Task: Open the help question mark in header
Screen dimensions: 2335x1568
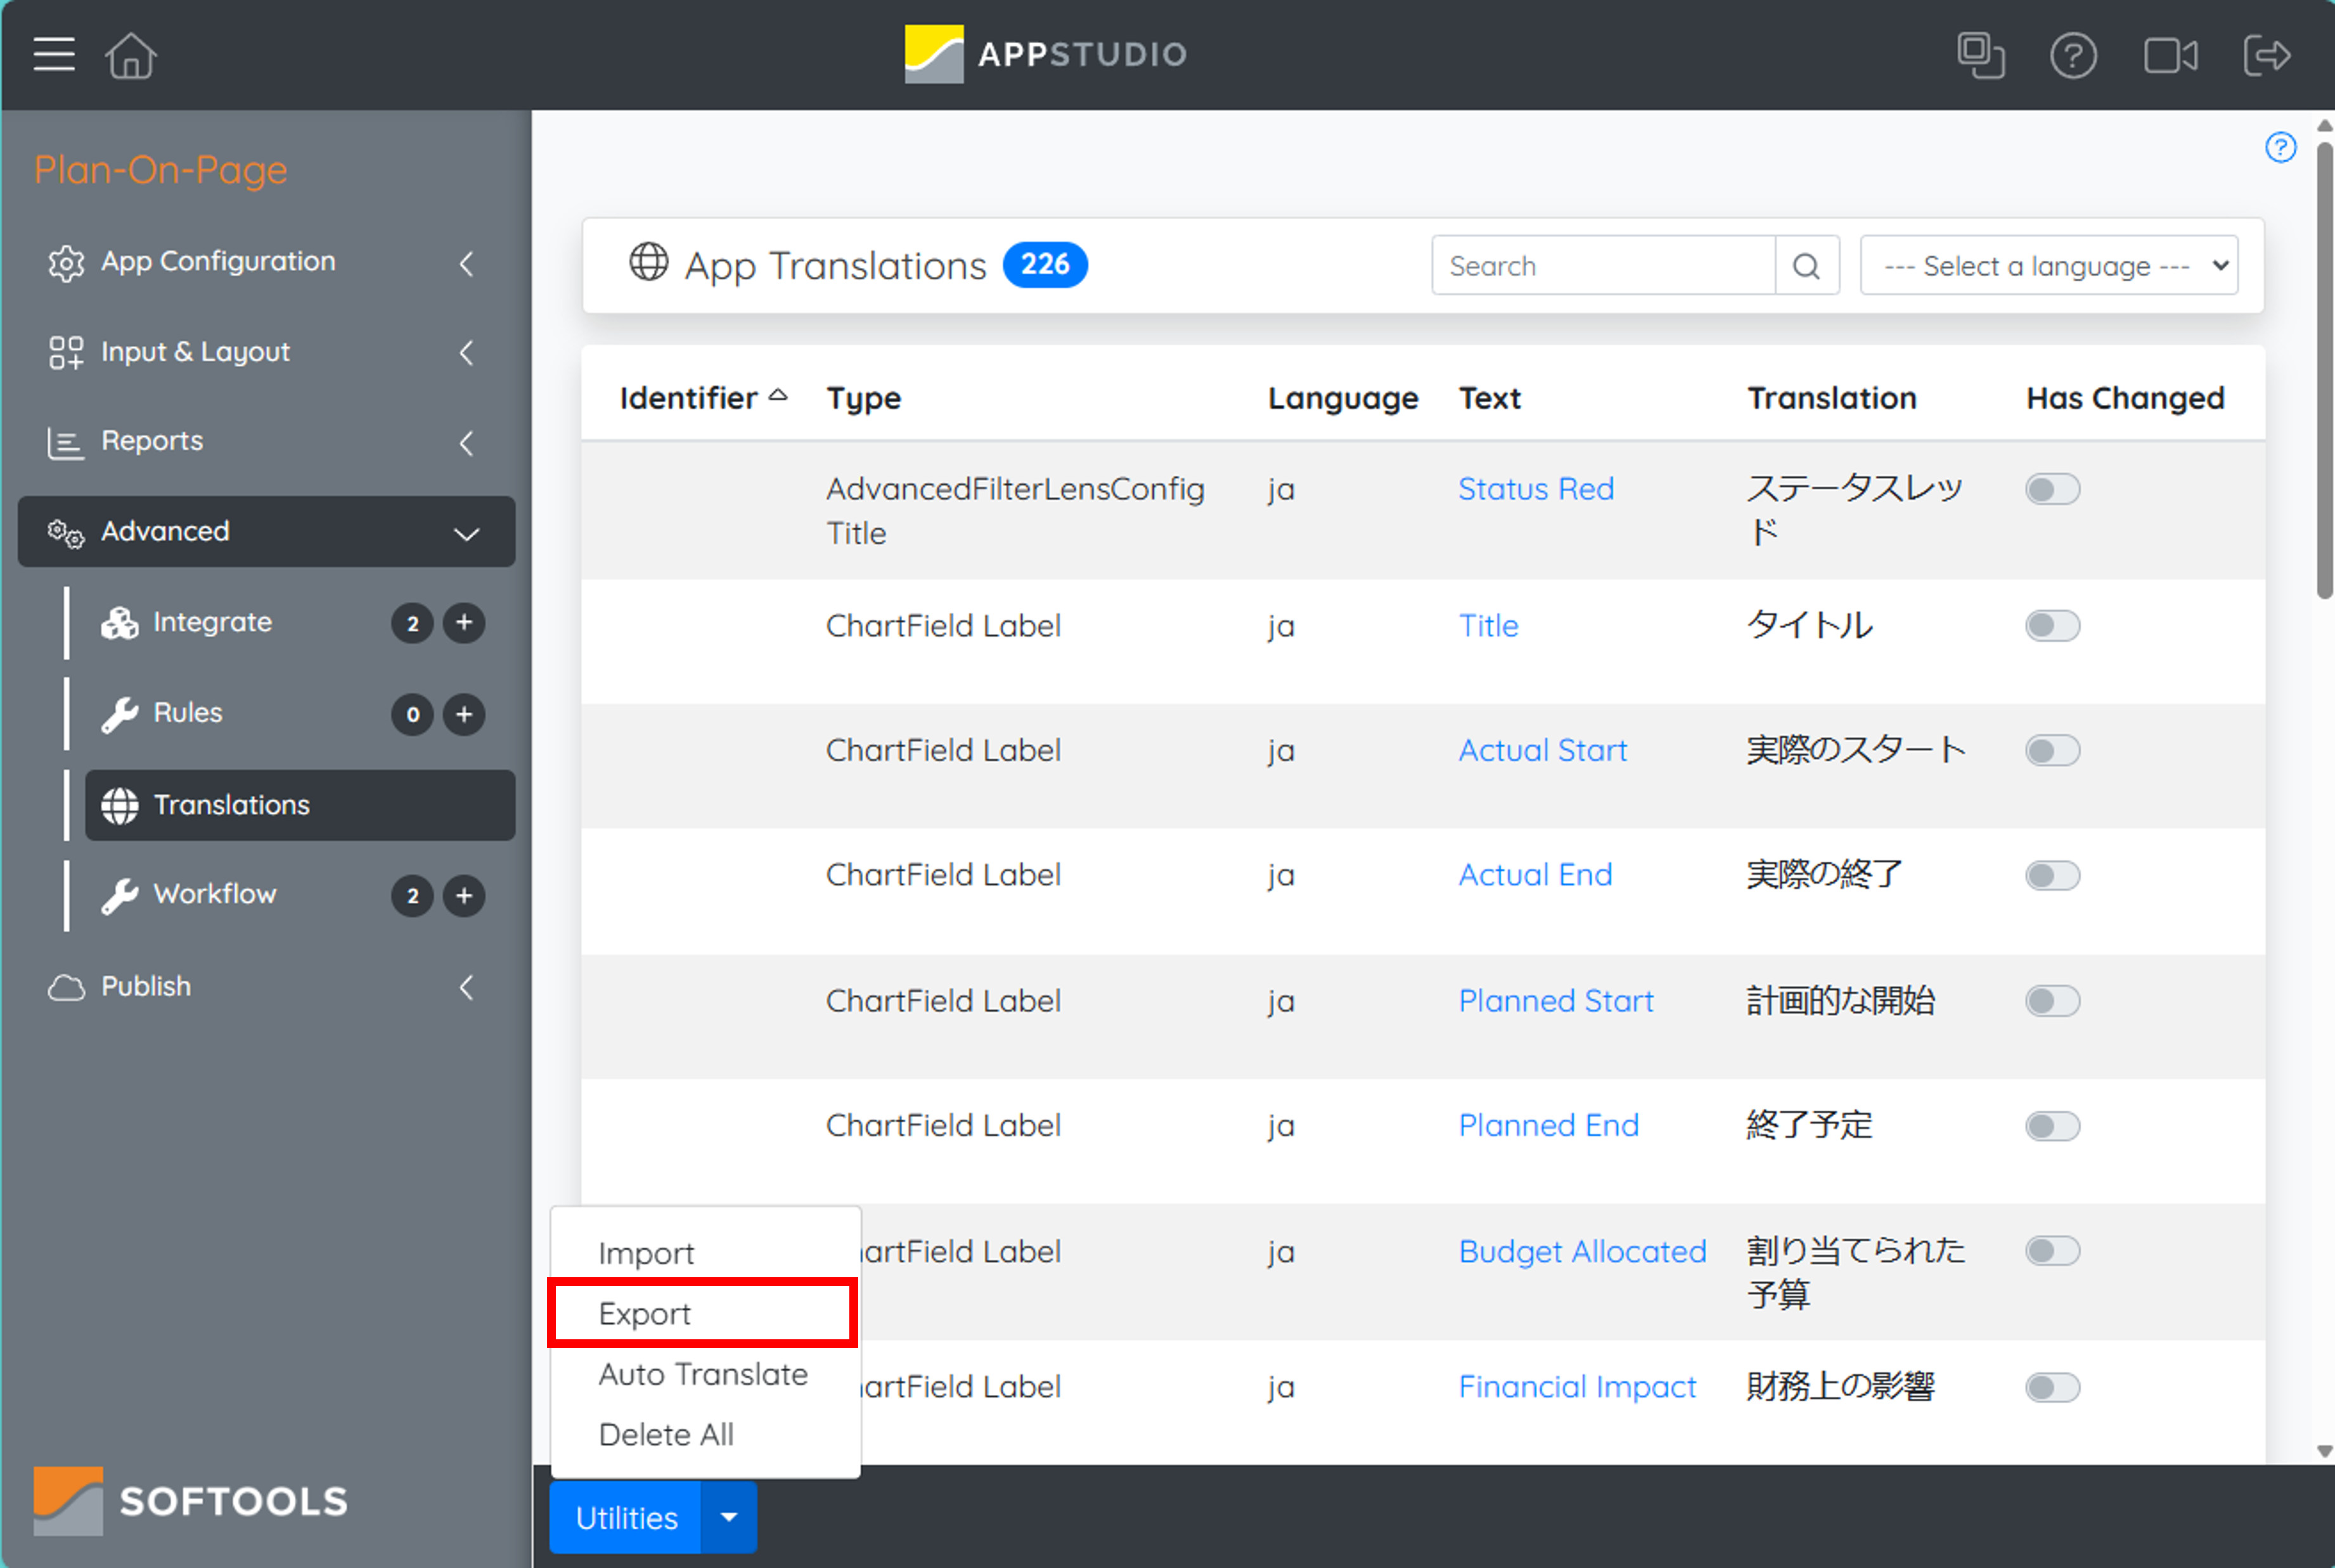Action: point(2073,55)
